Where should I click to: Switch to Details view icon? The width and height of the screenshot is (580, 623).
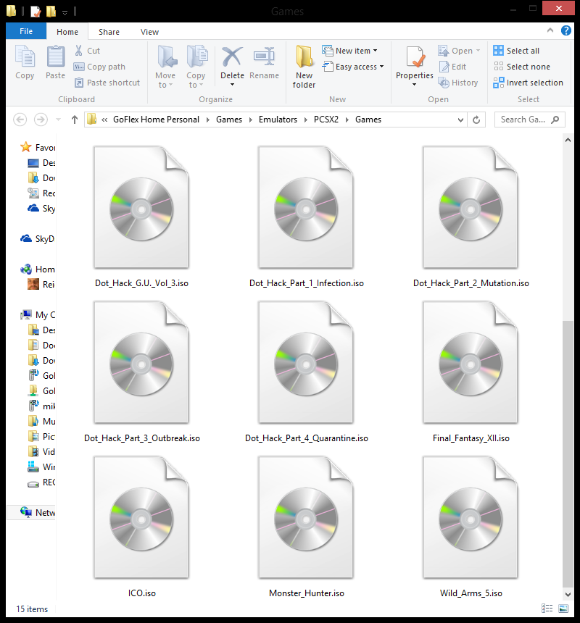tap(547, 609)
